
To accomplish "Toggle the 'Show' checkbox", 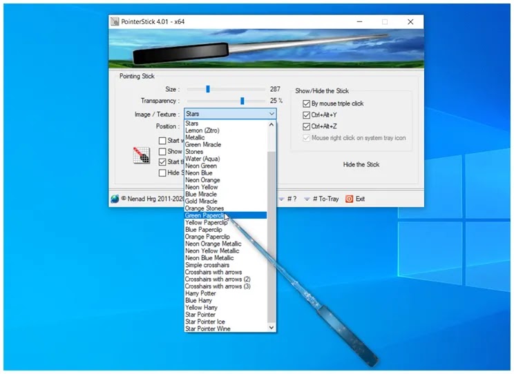I will pos(162,152).
